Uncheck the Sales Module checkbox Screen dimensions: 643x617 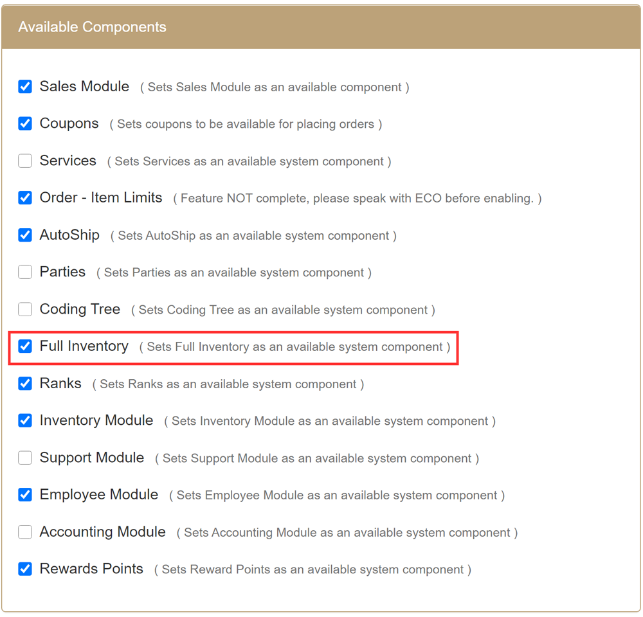pos(25,87)
